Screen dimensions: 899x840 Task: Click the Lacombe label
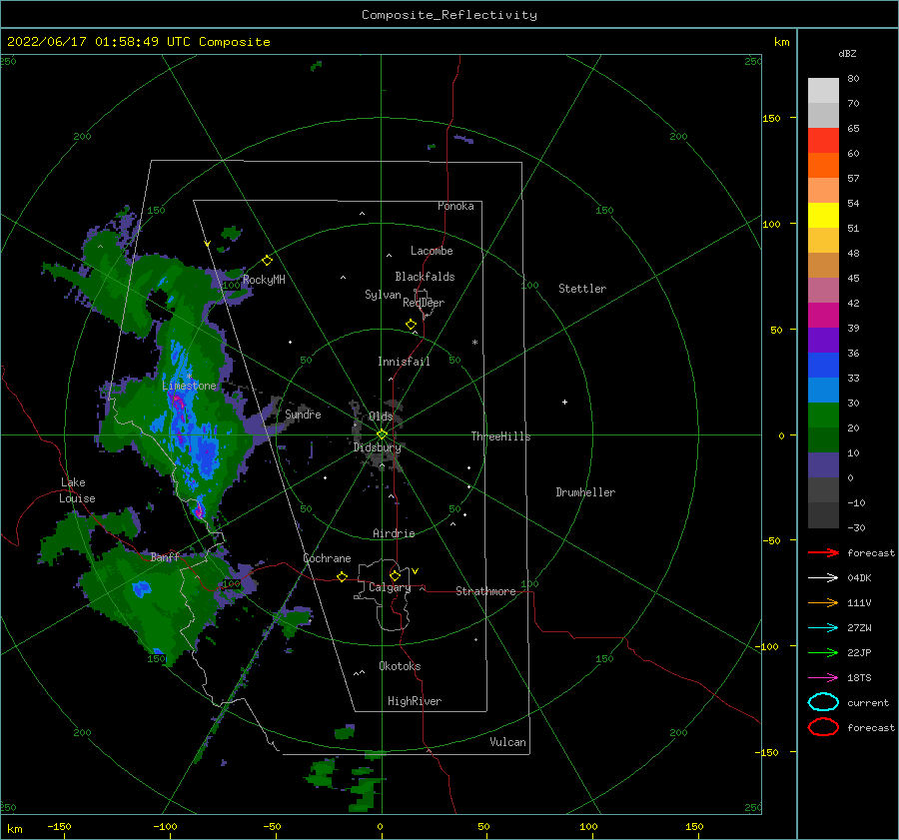(432, 251)
